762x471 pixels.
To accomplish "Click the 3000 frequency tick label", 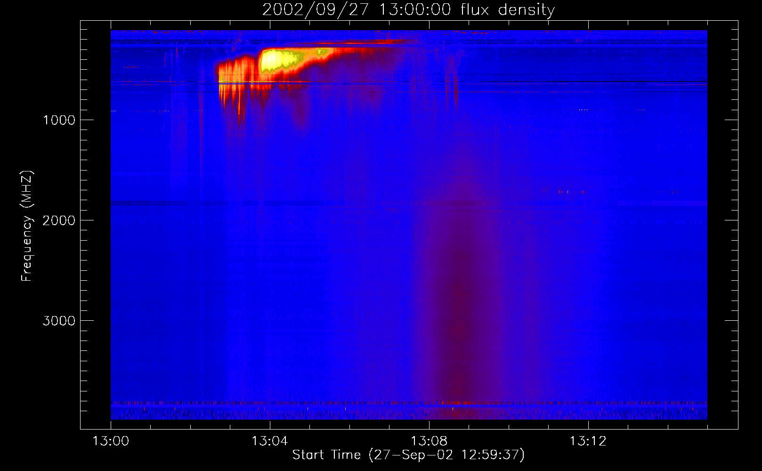I will tap(59, 321).
